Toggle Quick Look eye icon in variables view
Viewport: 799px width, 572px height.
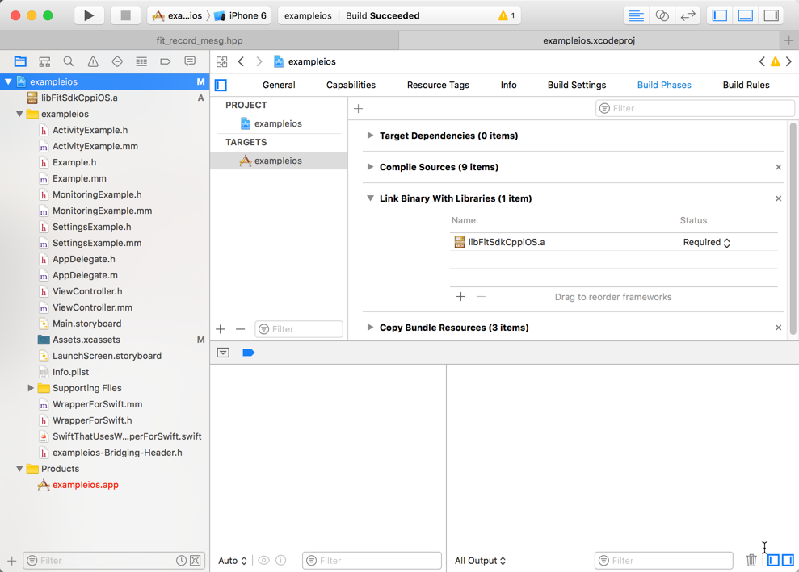click(263, 560)
